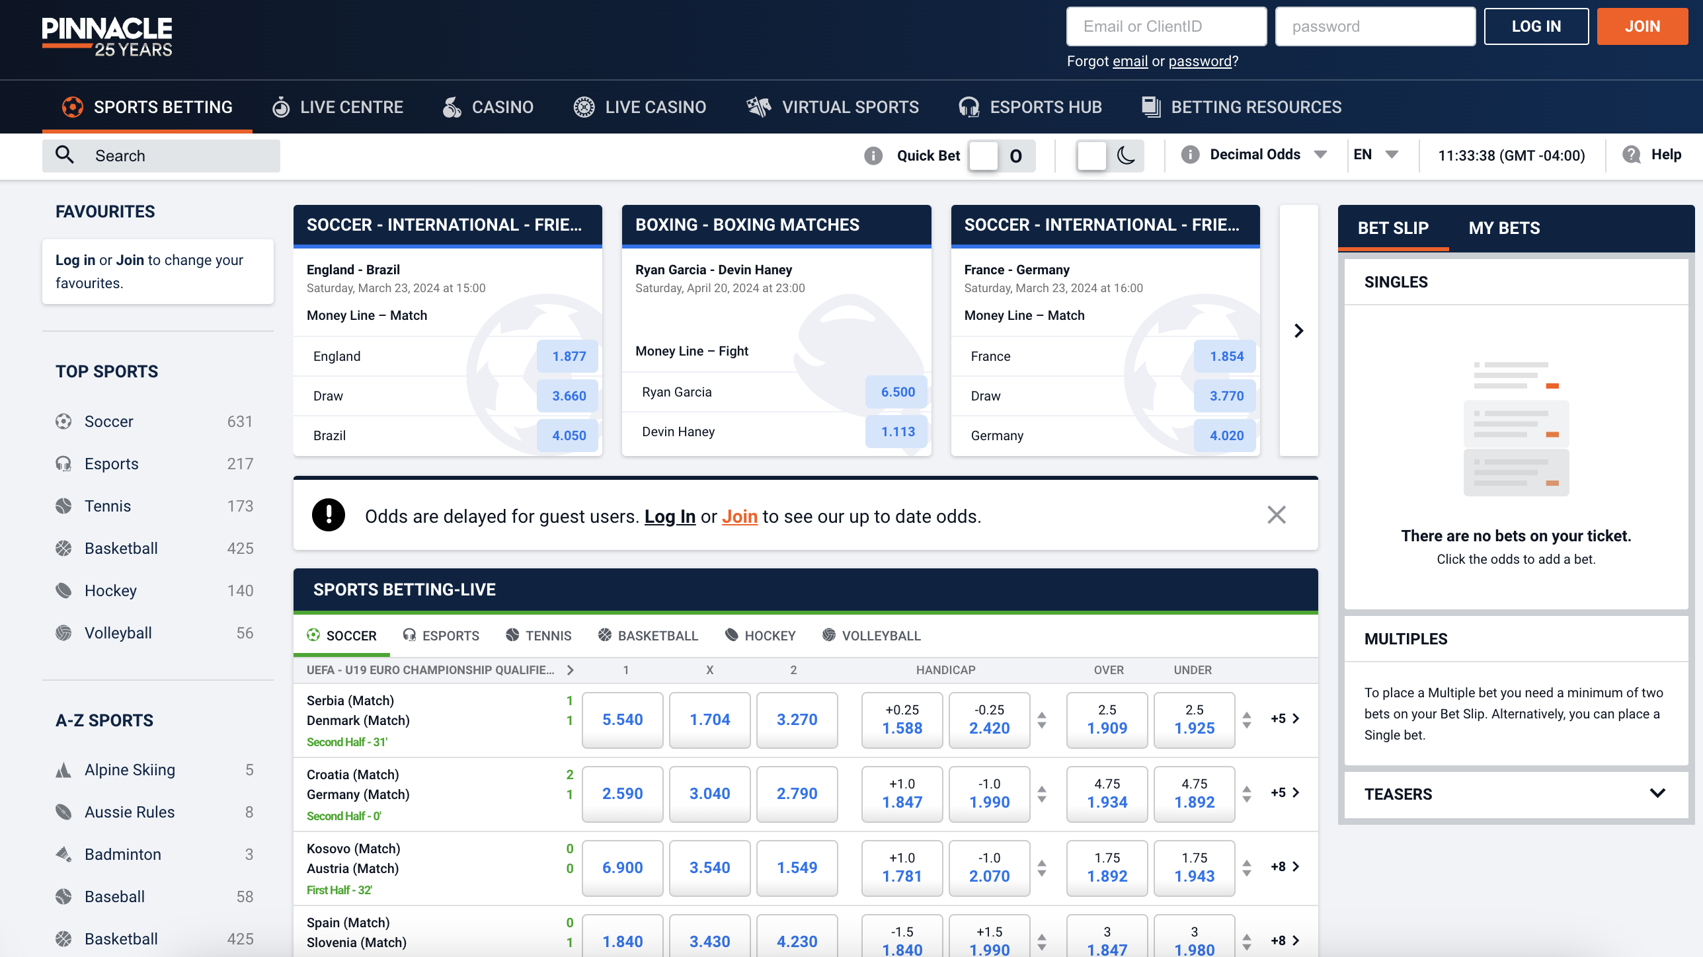The height and width of the screenshot is (957, 1703).
Task: Switch to the My Bets tab
Action: [1504, 228]
